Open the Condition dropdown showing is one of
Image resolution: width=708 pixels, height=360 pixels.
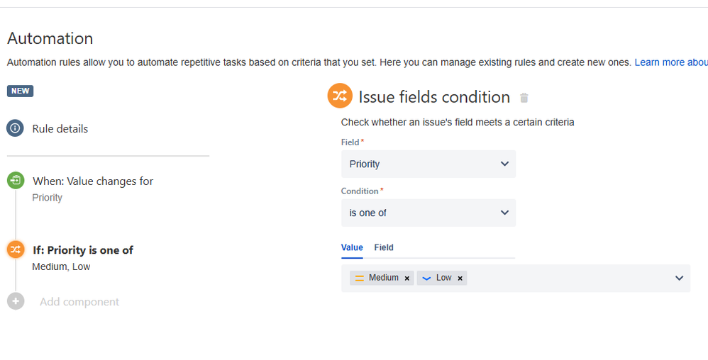click(x=428, y=213)
